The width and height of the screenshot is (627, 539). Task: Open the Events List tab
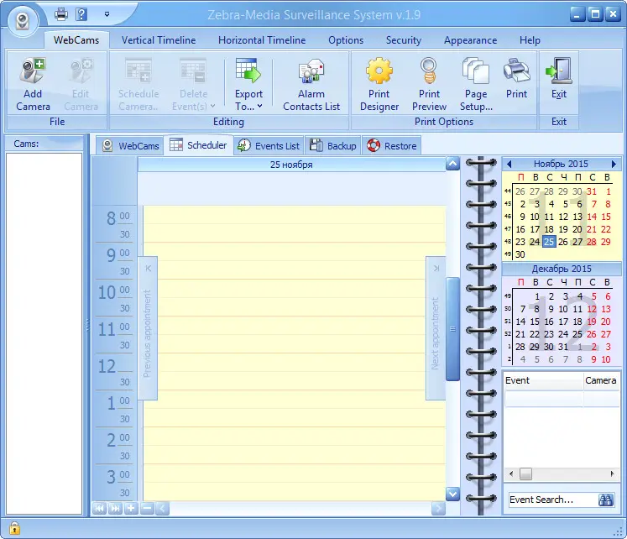269,146
